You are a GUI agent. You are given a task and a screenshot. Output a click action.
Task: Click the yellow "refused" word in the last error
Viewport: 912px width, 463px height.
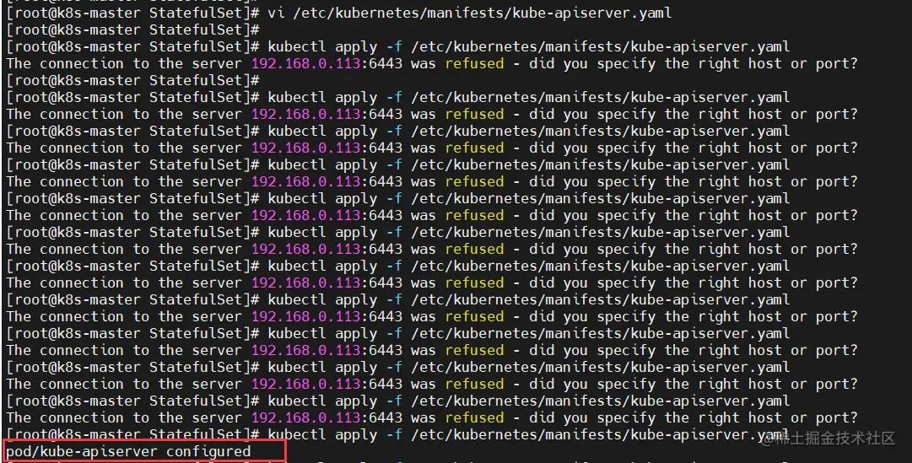tap(475, 417)
